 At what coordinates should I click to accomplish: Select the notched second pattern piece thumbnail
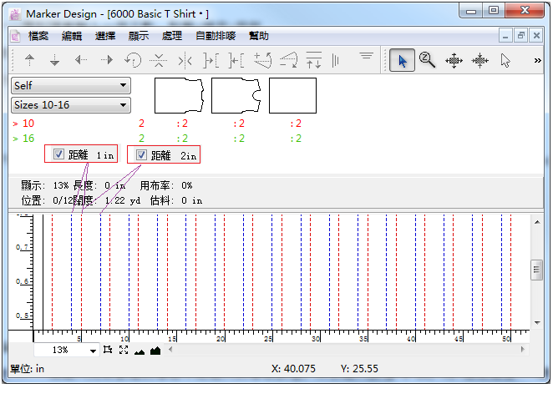tap(236, 95)
